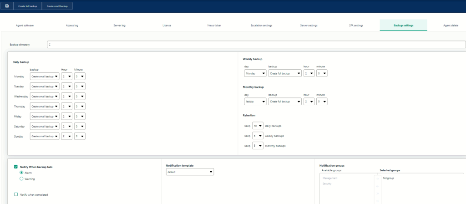
Task: Uncheck Notify When backup fails checkbox
Action: click(16, 167)
